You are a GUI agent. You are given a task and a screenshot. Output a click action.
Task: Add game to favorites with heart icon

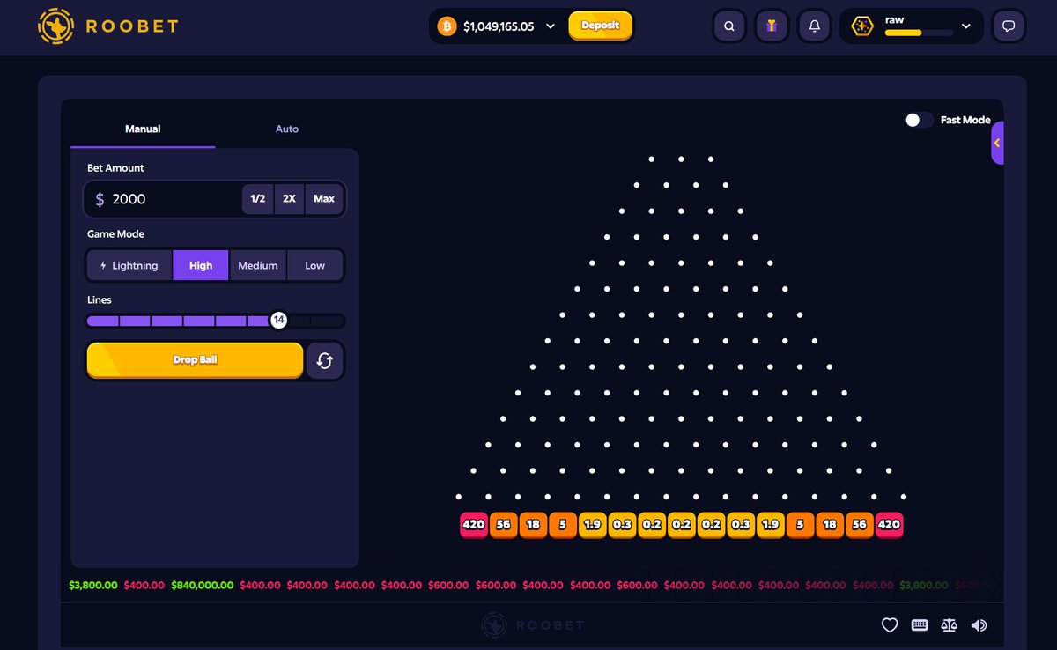[x=890, y=625]
